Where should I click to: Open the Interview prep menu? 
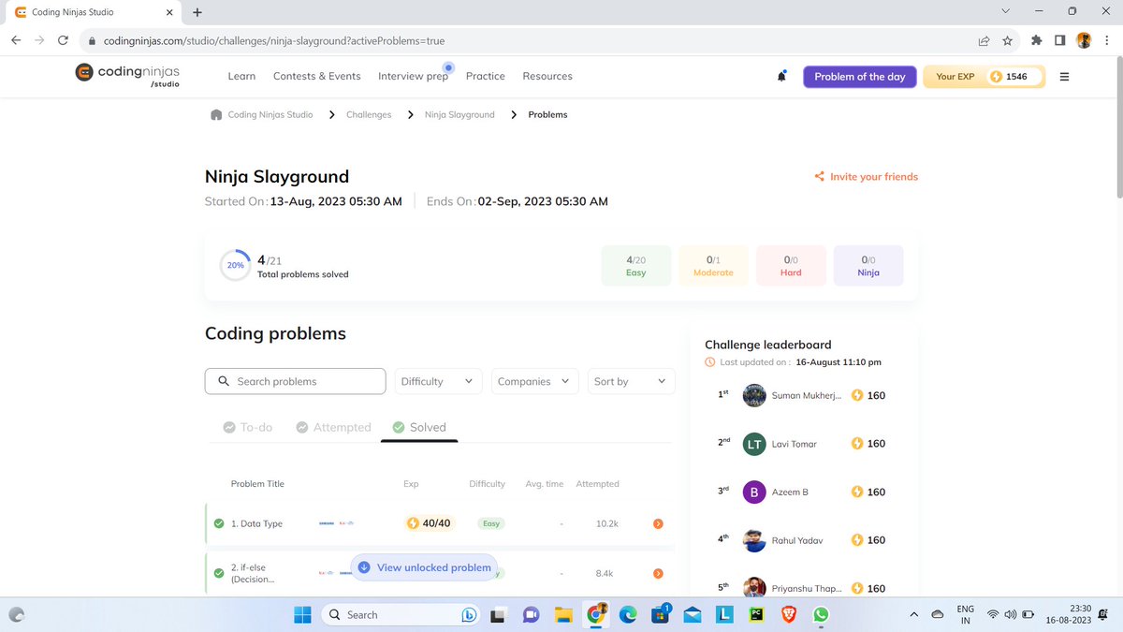[x=414, y=76]
